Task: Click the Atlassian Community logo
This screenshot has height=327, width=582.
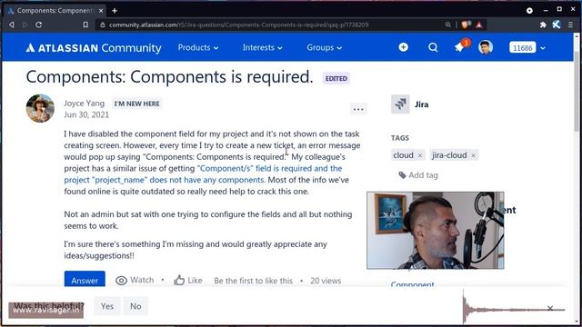Action: pyautogui.click(x=94, y=48)
